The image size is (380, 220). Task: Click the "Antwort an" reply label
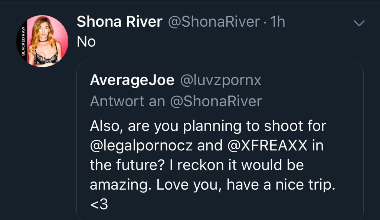[127, 101]
